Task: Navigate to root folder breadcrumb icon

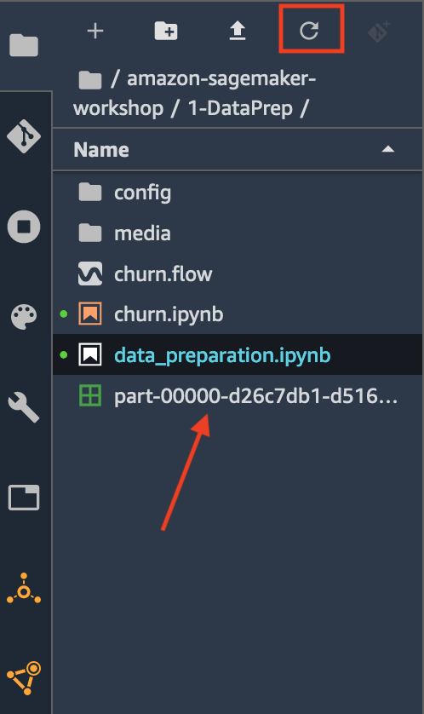Action: pyautogui.click(x=90, y=80)
